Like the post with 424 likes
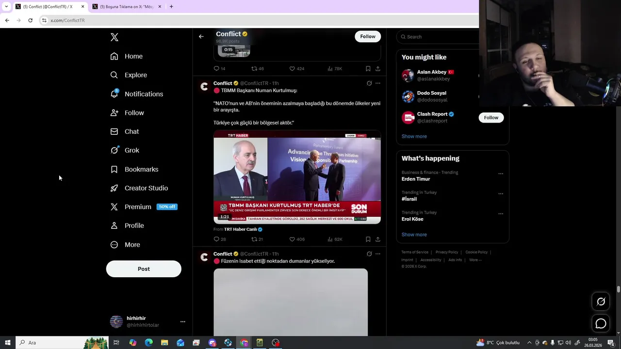 point(296,69)
